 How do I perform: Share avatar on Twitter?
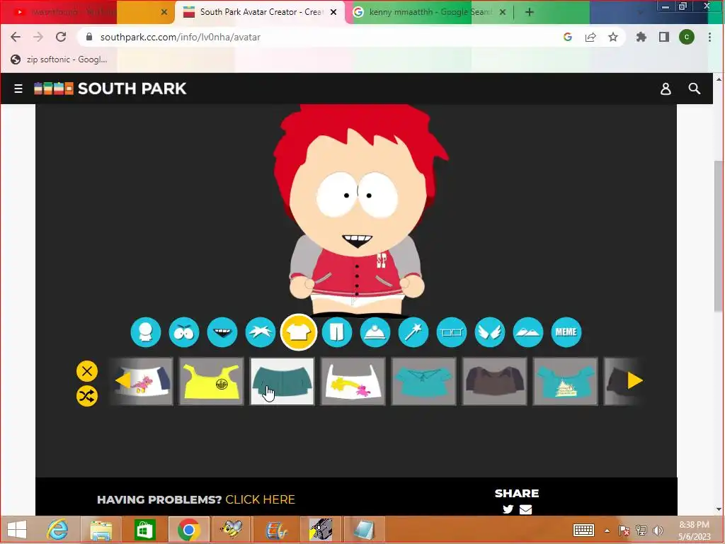(508, 509)
